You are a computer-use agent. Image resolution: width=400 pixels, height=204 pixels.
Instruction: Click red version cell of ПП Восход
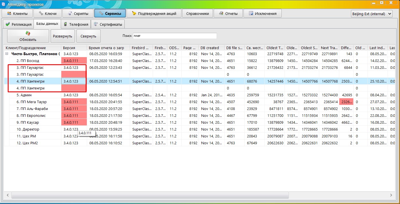(74, 61)
